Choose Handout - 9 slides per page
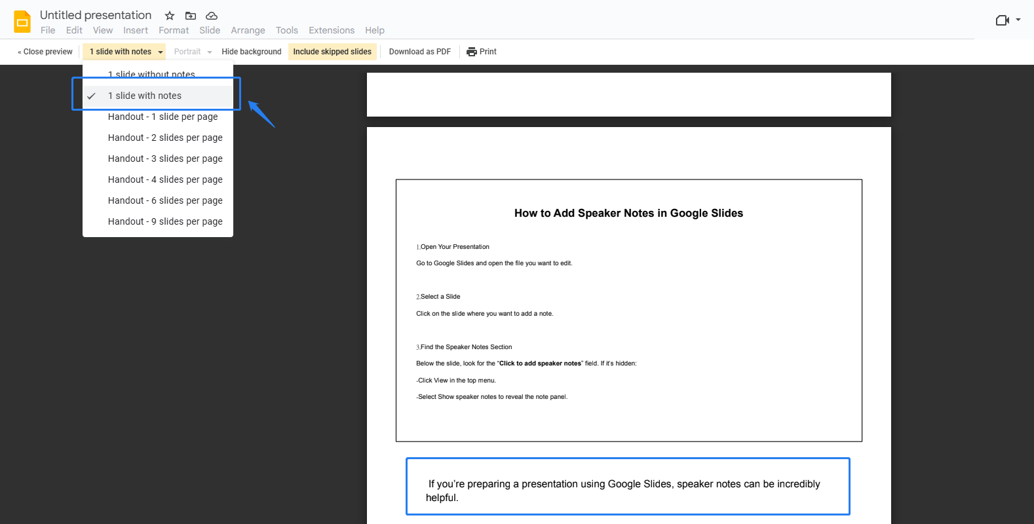 [158, 221]
